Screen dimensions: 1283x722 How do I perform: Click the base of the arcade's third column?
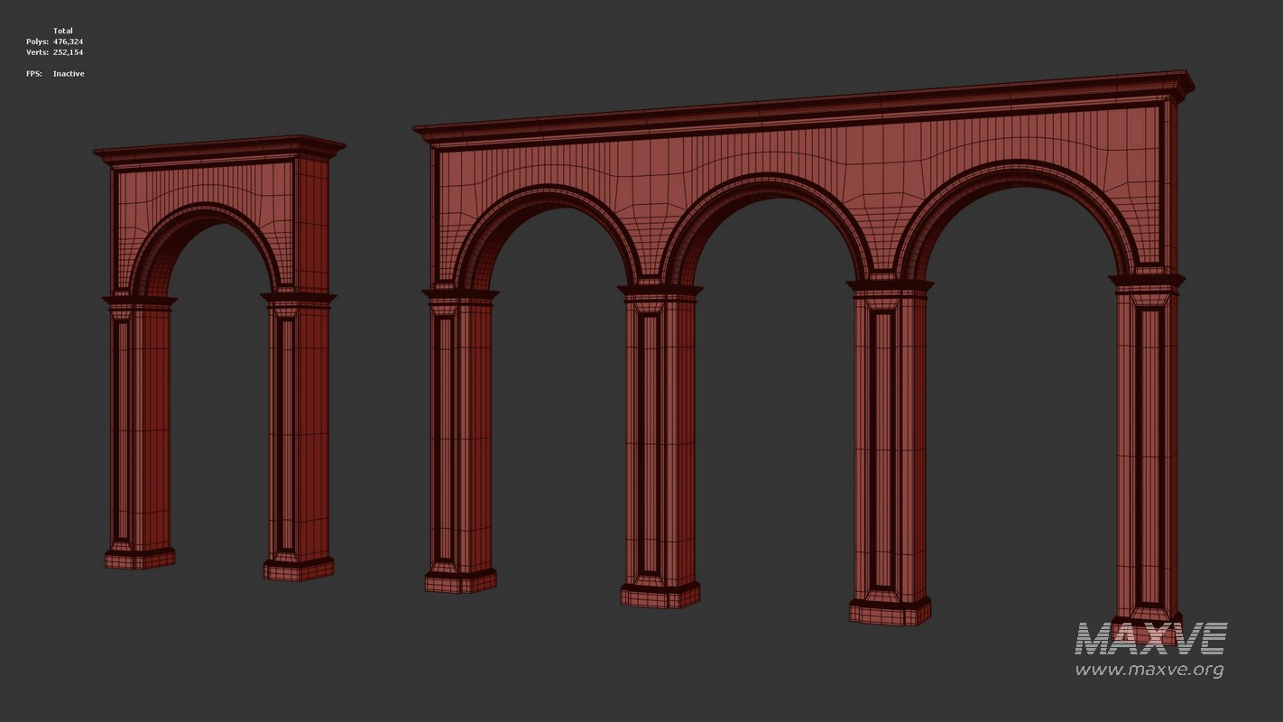(890, 612)
